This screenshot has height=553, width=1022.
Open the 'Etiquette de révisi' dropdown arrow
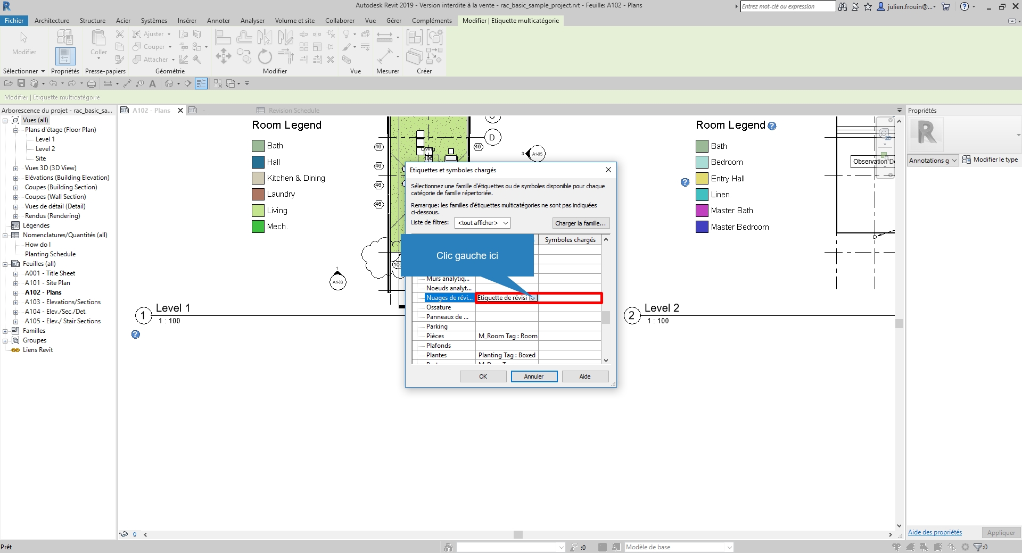pyautogui.click(x=532, y=298)
